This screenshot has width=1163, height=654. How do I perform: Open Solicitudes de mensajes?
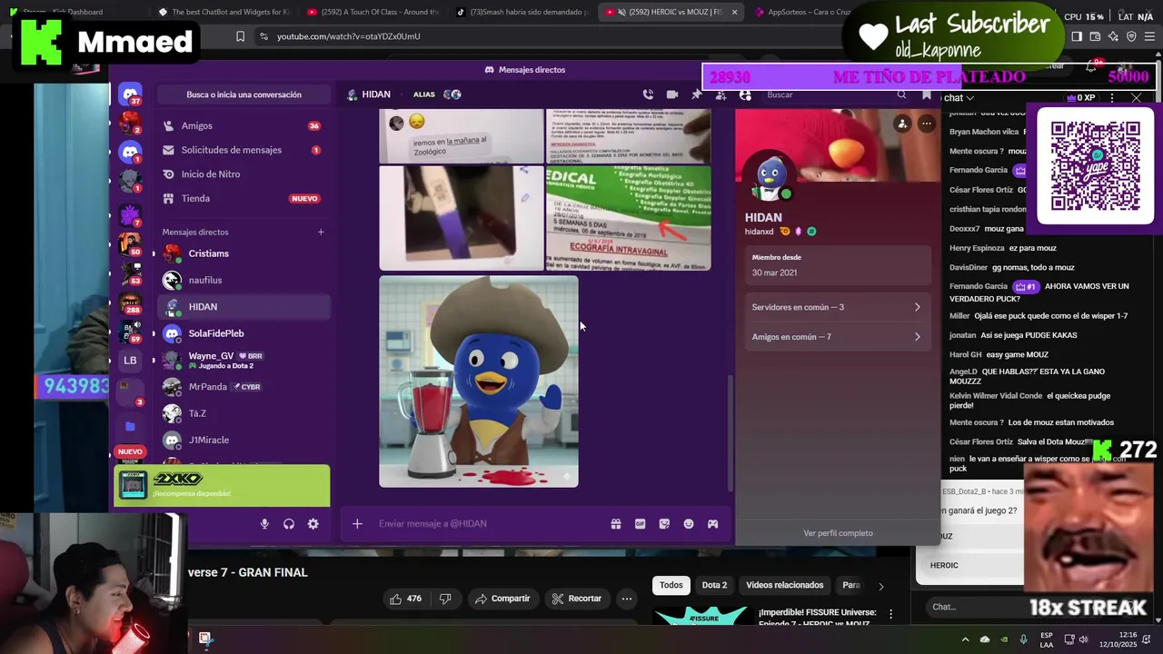pyautogui.click(x=242, y=150)
